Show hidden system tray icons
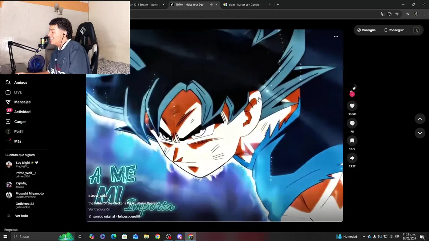Viewport: 429px width, 241px height. pyautogui.click(x=364, y=237)
